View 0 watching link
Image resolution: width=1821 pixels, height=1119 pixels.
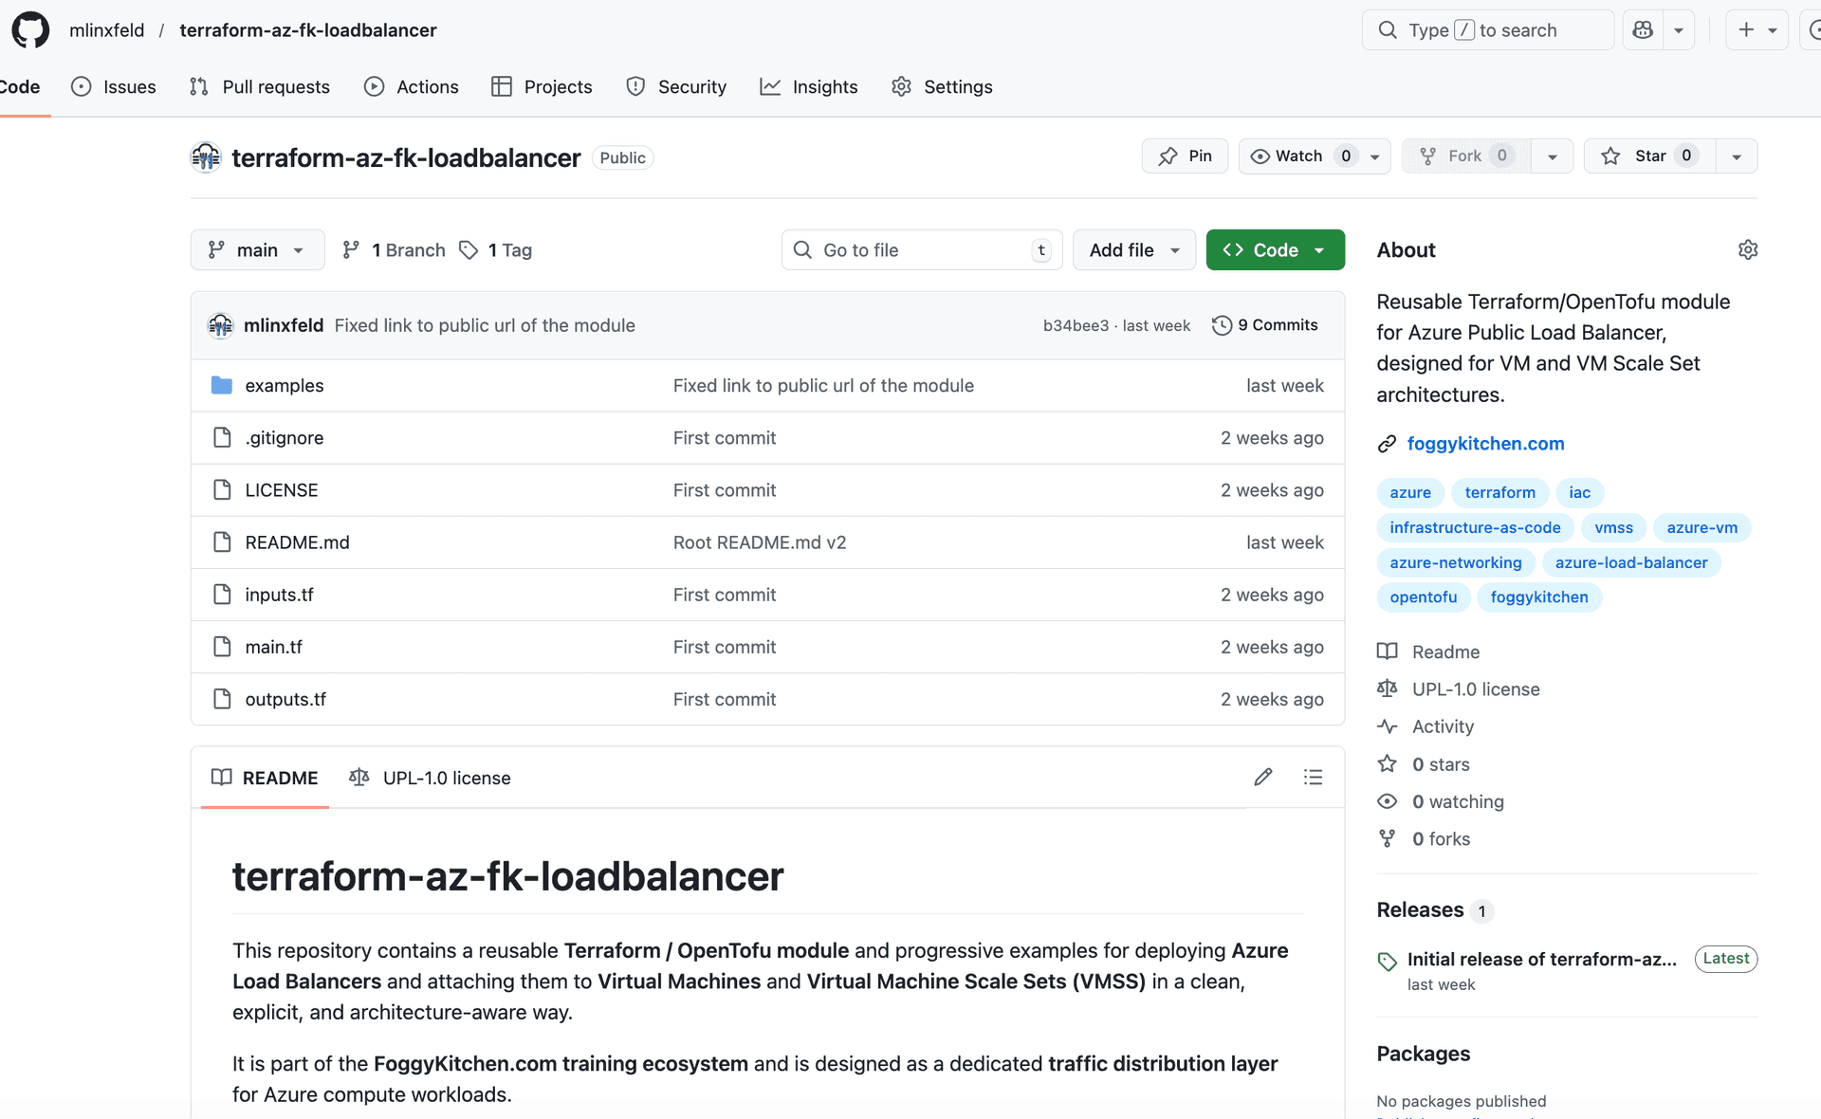1441,802
